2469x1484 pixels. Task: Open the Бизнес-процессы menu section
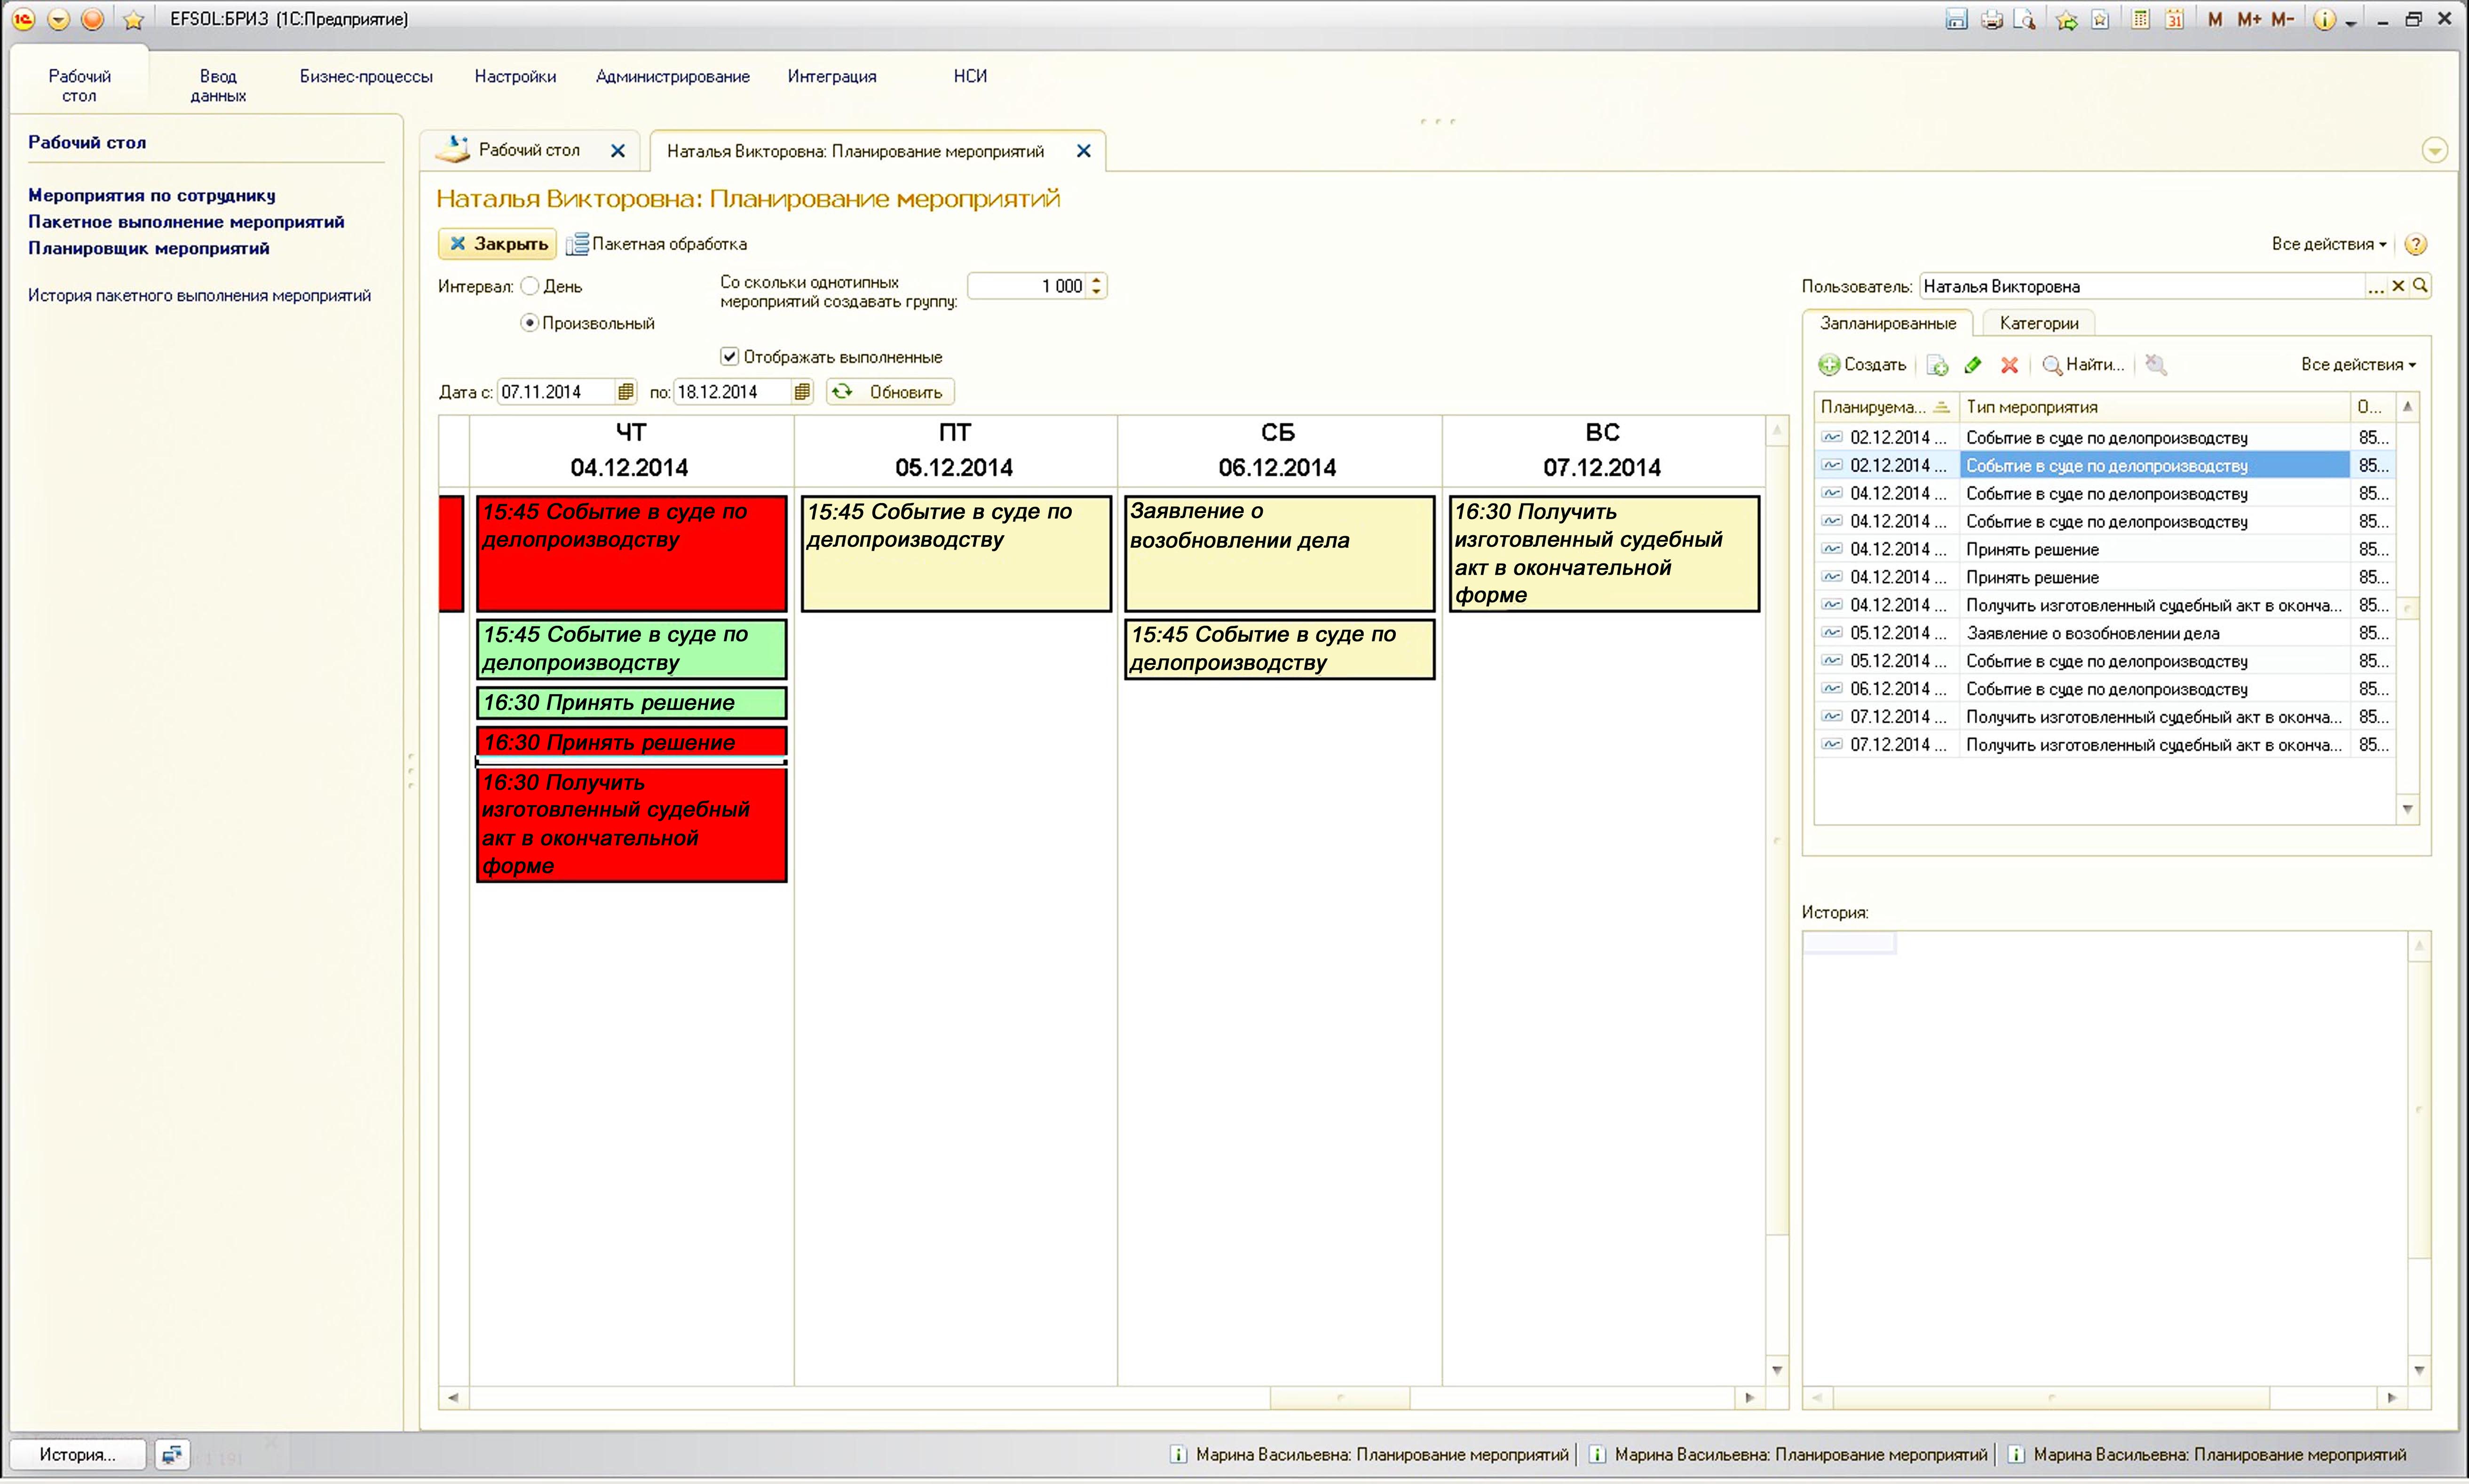[366, 76]
